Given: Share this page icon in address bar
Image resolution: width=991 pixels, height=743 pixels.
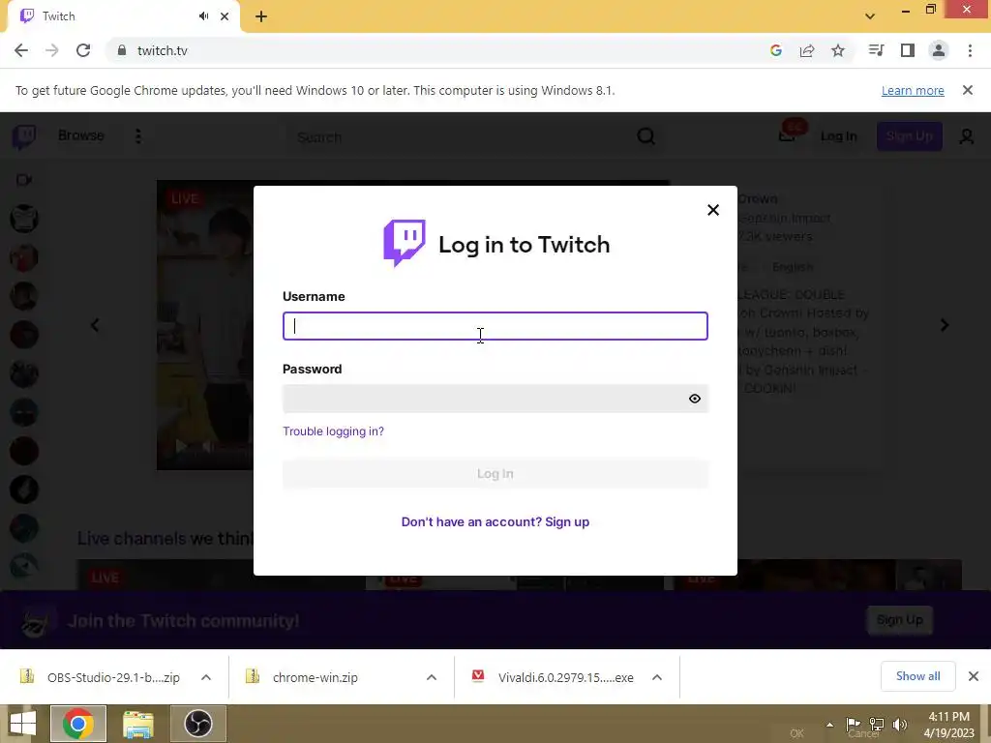Looking at the screenshot, I should [807, 50].
